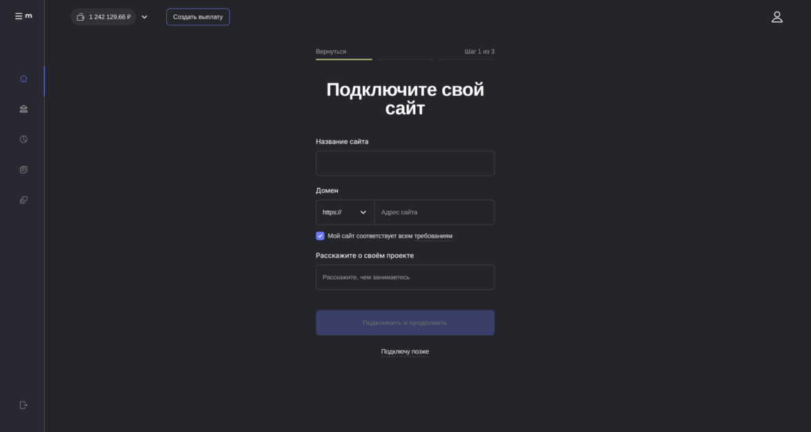Click the logout icon in the sidebar

[23, 405]
